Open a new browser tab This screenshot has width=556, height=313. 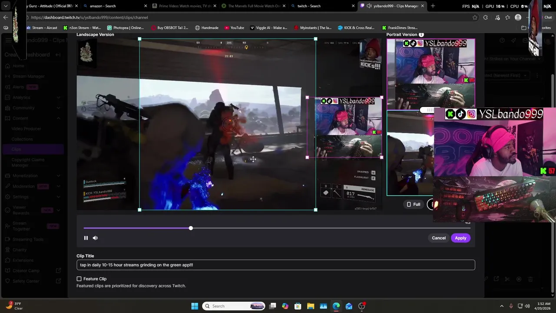[x=433, y=6]
